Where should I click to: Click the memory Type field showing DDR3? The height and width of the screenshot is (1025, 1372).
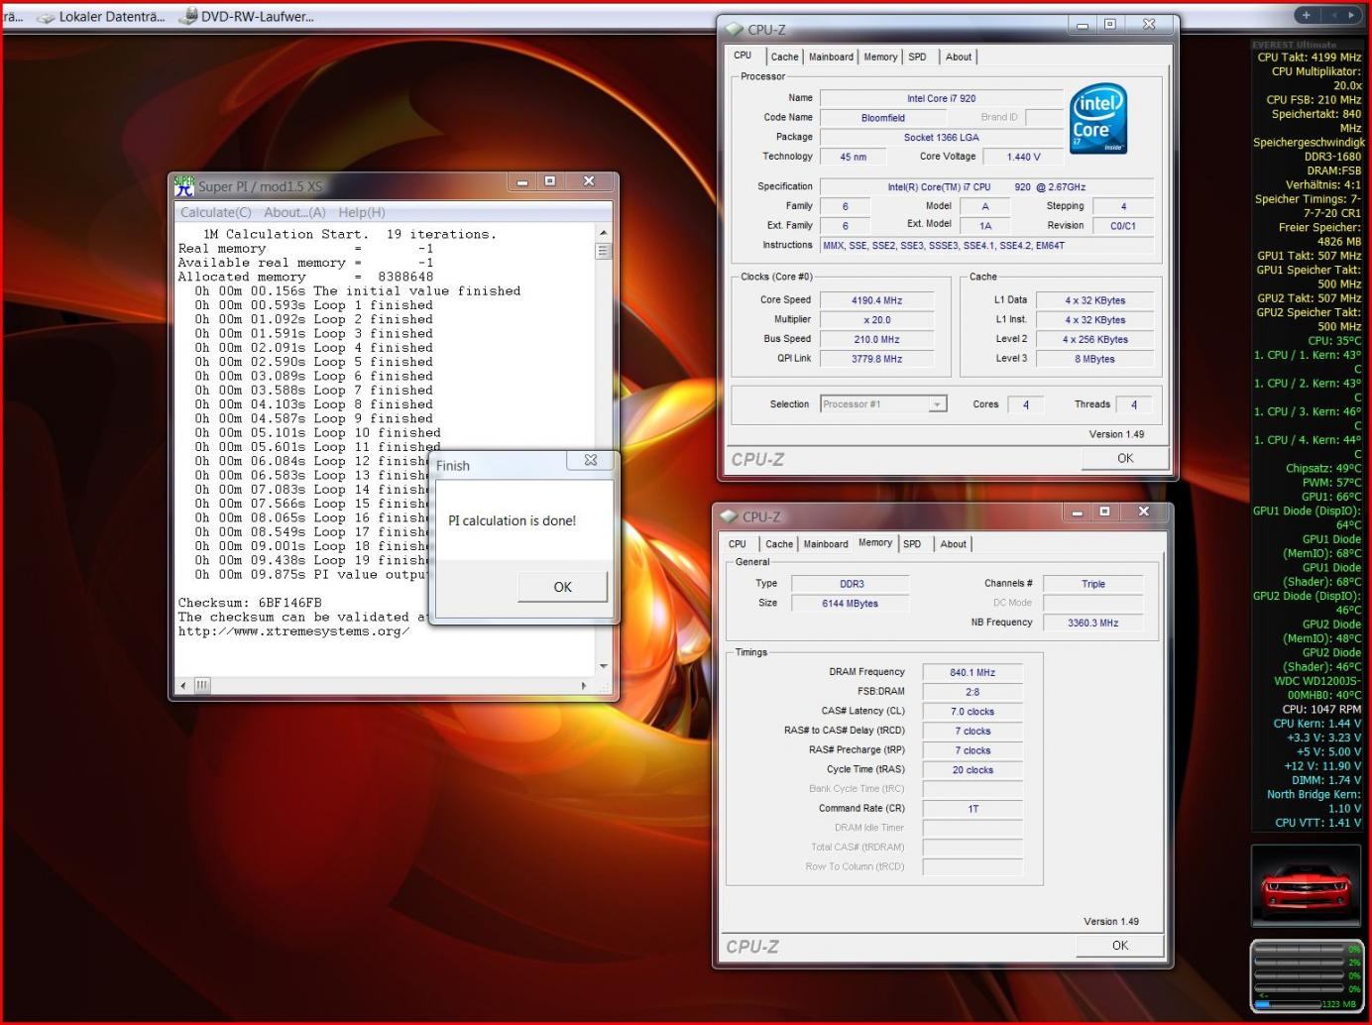(851, 584)
